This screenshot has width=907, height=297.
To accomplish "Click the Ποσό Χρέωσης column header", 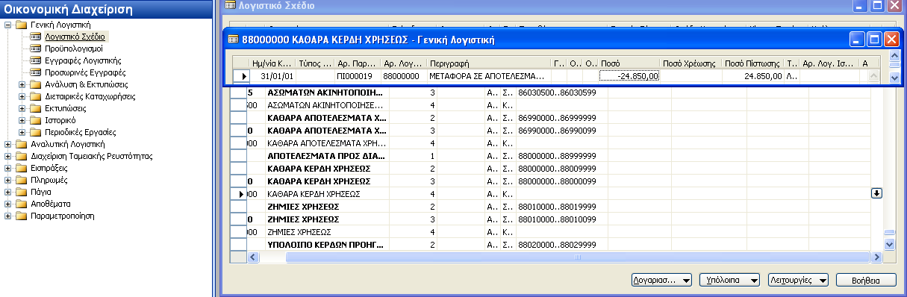I will [691, 63].
